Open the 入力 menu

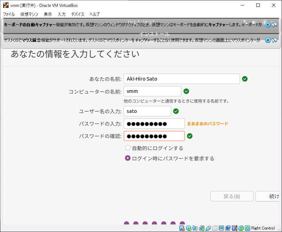pos(62,14)
